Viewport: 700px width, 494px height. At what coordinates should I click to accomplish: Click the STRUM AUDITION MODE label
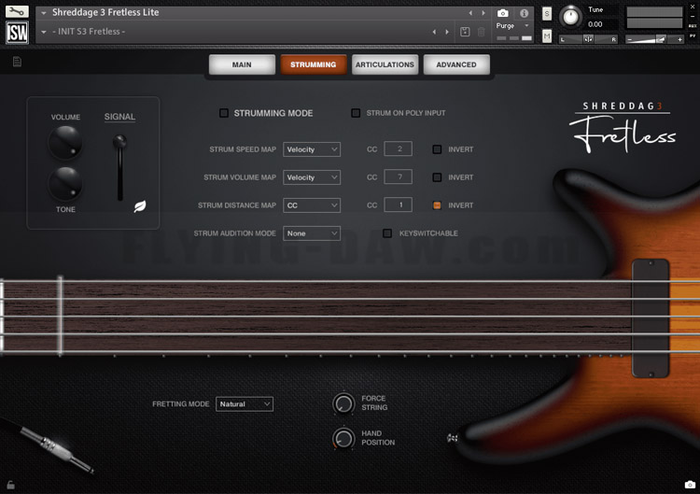(235, 233)
